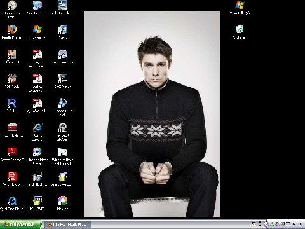The width and height of the screenshot is (305, 229).
Task: Click the system tray clock
Action: 297,224
